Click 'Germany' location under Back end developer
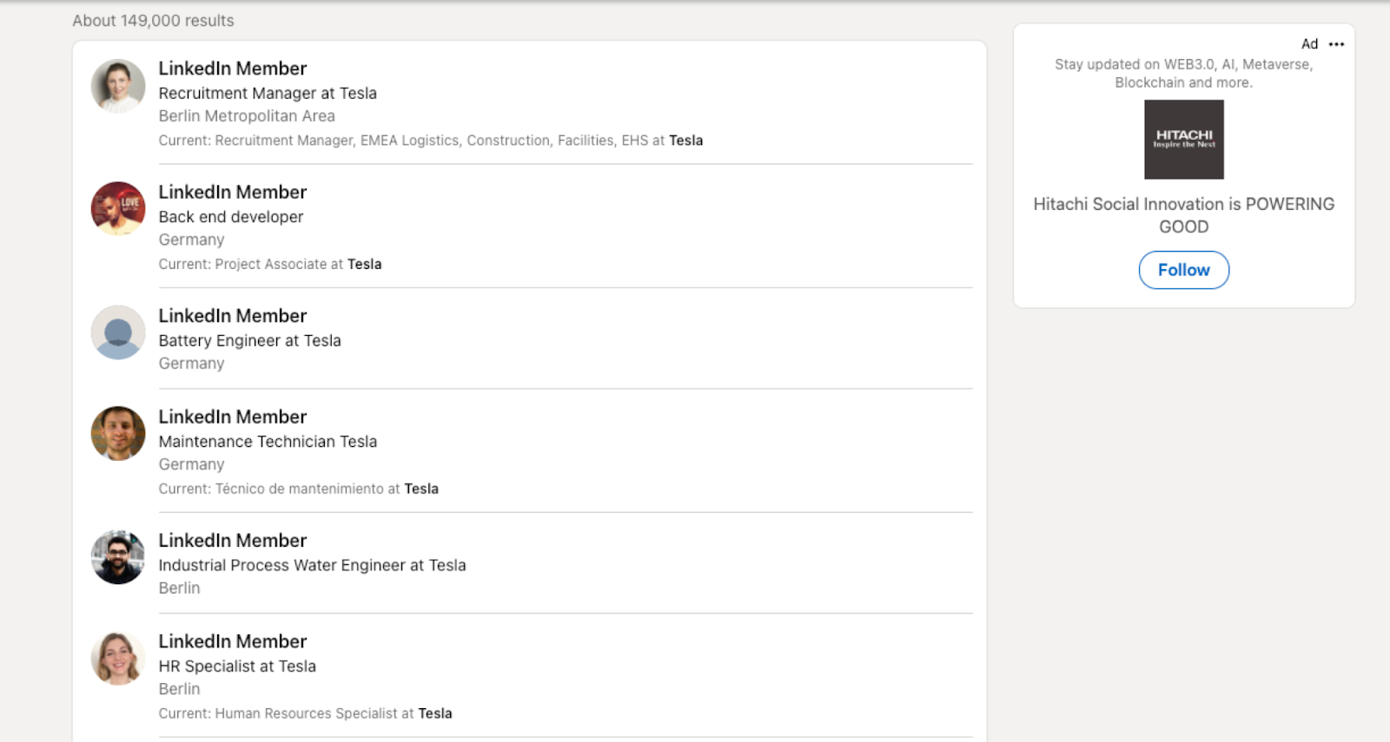This screenshot has height=742, width=1390. pyautogui.click(x=191, y=240)
